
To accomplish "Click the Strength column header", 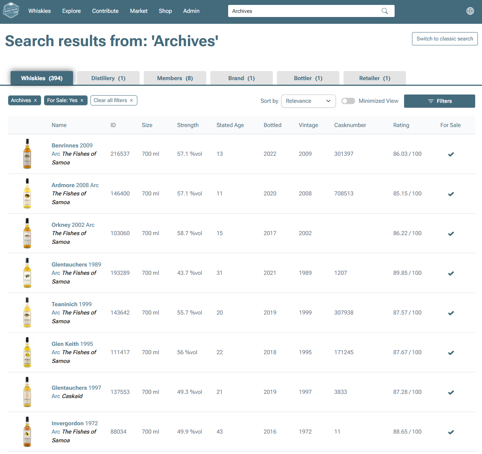I will click(188, 125).
